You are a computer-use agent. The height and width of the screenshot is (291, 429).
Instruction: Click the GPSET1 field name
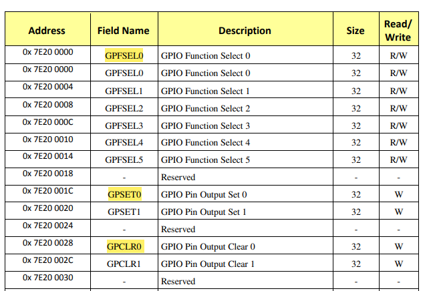[x=124, y=212]
